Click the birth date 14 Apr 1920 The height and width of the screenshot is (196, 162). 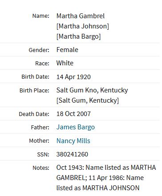point(73,77)
